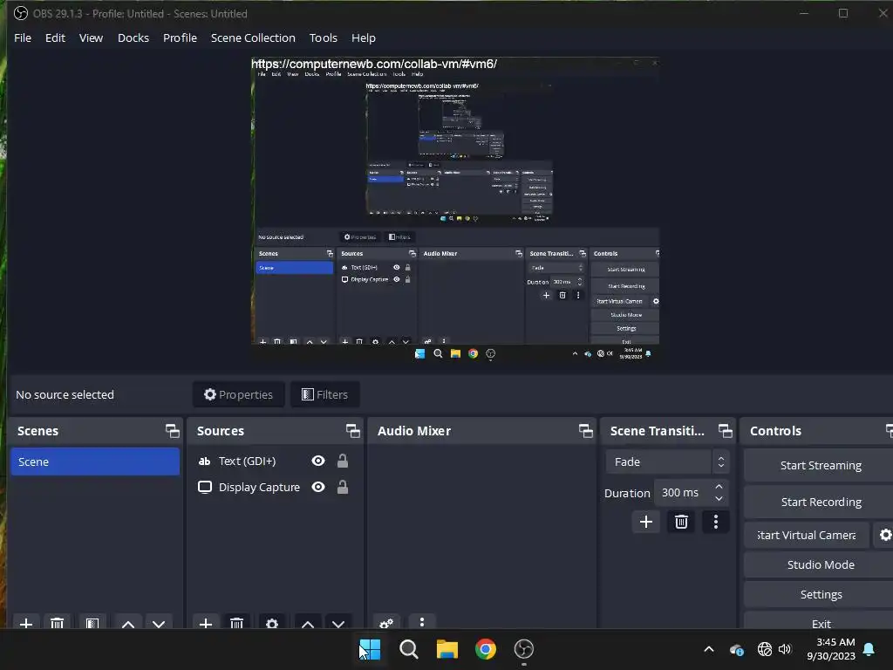Image resolution: width=893 pixels, height=670 pixels.
Task: Pop out the Scenes dock
Action: click(x=172, y=431)
